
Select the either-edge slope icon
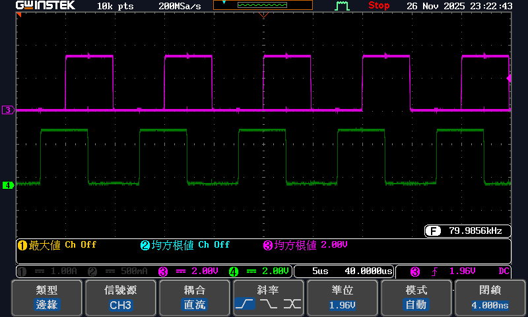[x=292, y=304]
